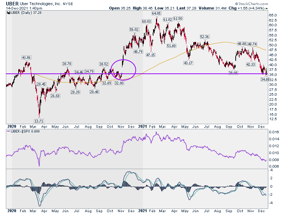Click the 48.74 price label
This screenshot has height=214, width=285.
click(252, 44)
